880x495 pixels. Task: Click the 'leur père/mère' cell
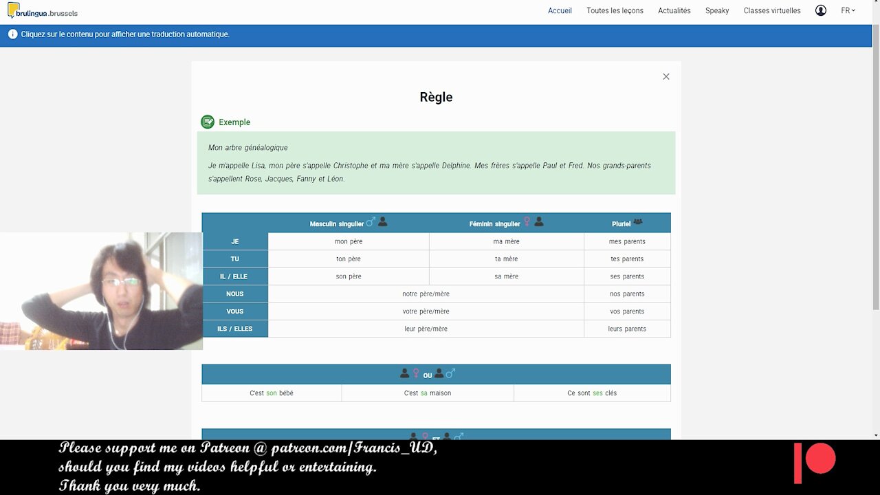(426, 329)
